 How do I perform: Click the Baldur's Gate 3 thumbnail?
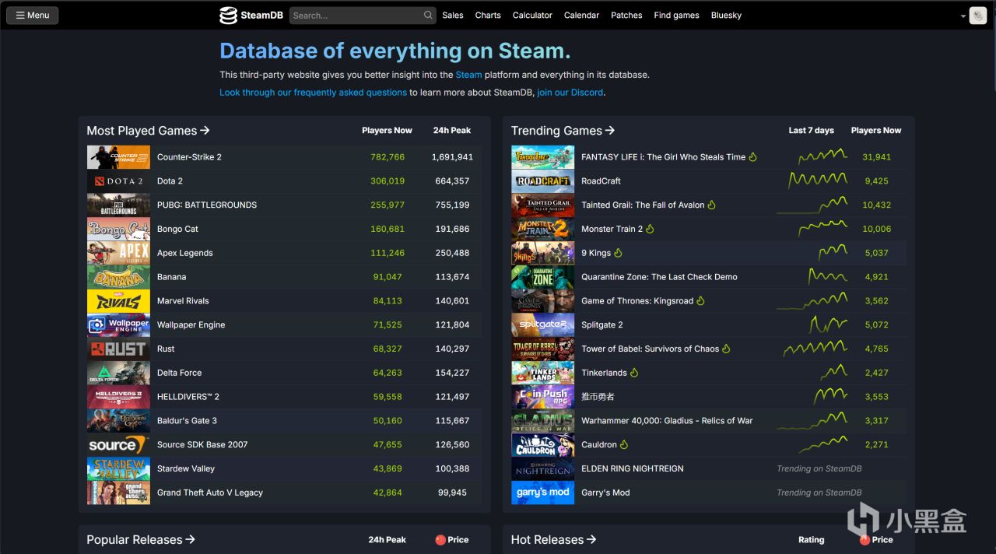click(x=118, y=421)
